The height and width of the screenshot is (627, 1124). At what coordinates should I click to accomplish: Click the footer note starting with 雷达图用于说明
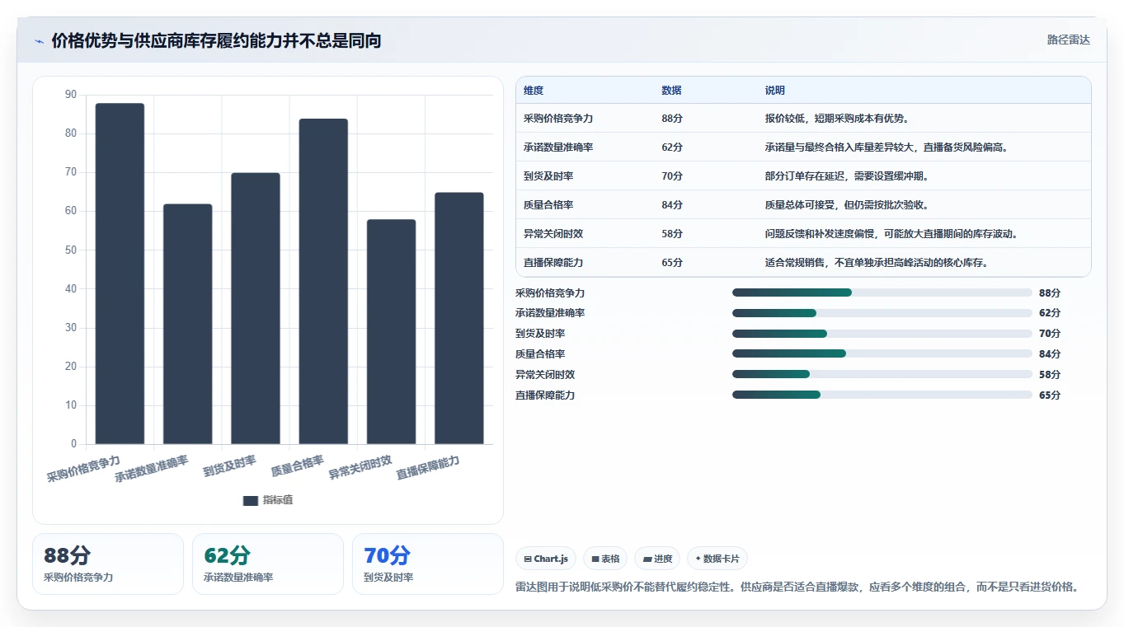tap(797, 587)
